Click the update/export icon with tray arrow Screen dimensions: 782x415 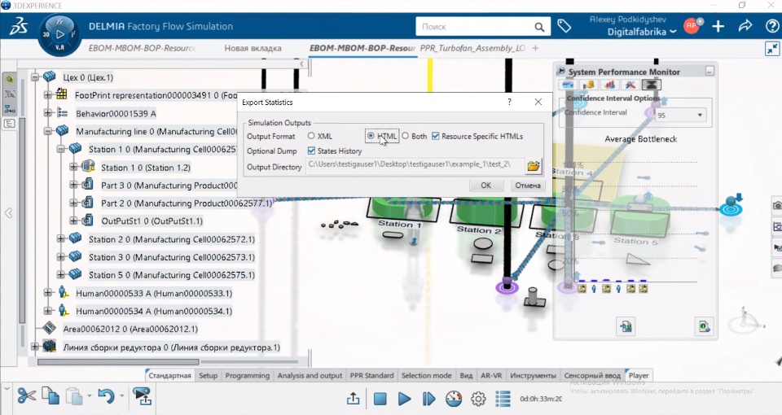coord(143,396)
